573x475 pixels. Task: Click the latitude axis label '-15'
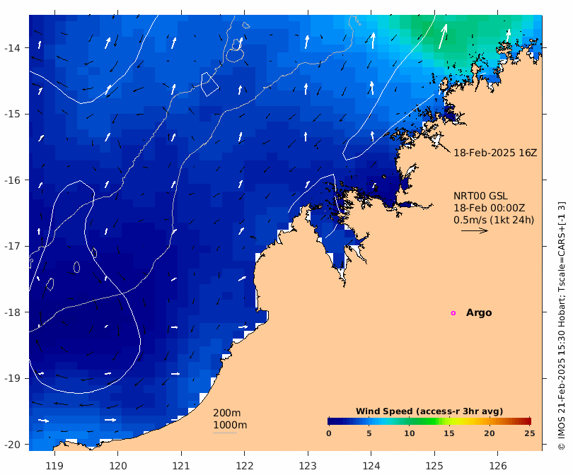tap(12, 114)
